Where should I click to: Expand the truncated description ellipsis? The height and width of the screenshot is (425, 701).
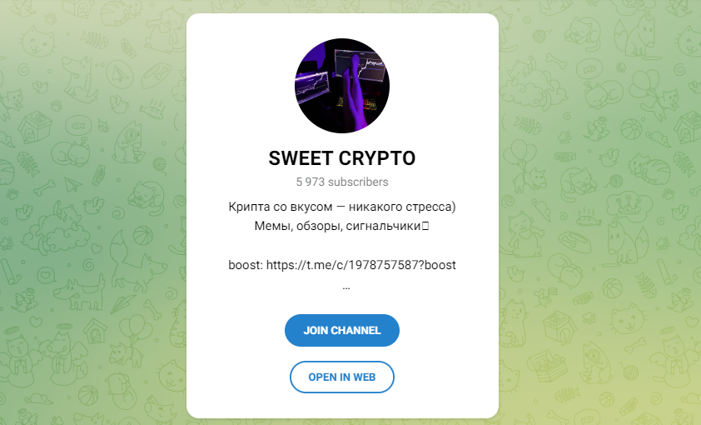[x=346, y=287]
